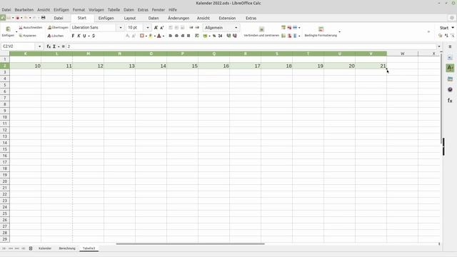Click into the formula input line
The width and height of the screenshot is (457, 257).
point(251,46)
